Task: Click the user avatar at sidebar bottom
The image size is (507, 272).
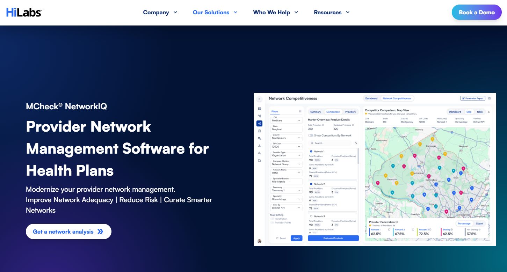Action: click(259, 241)
